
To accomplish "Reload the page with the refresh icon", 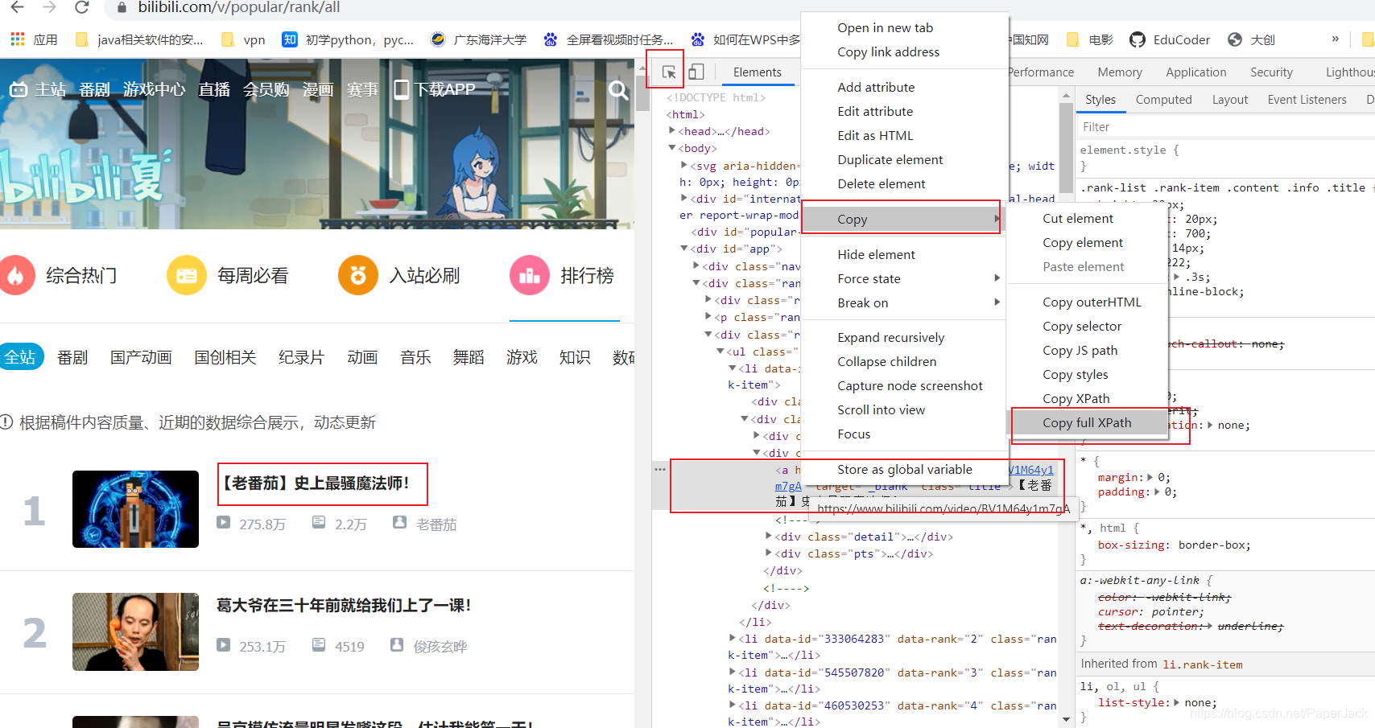I will click(x=81, y=8).
